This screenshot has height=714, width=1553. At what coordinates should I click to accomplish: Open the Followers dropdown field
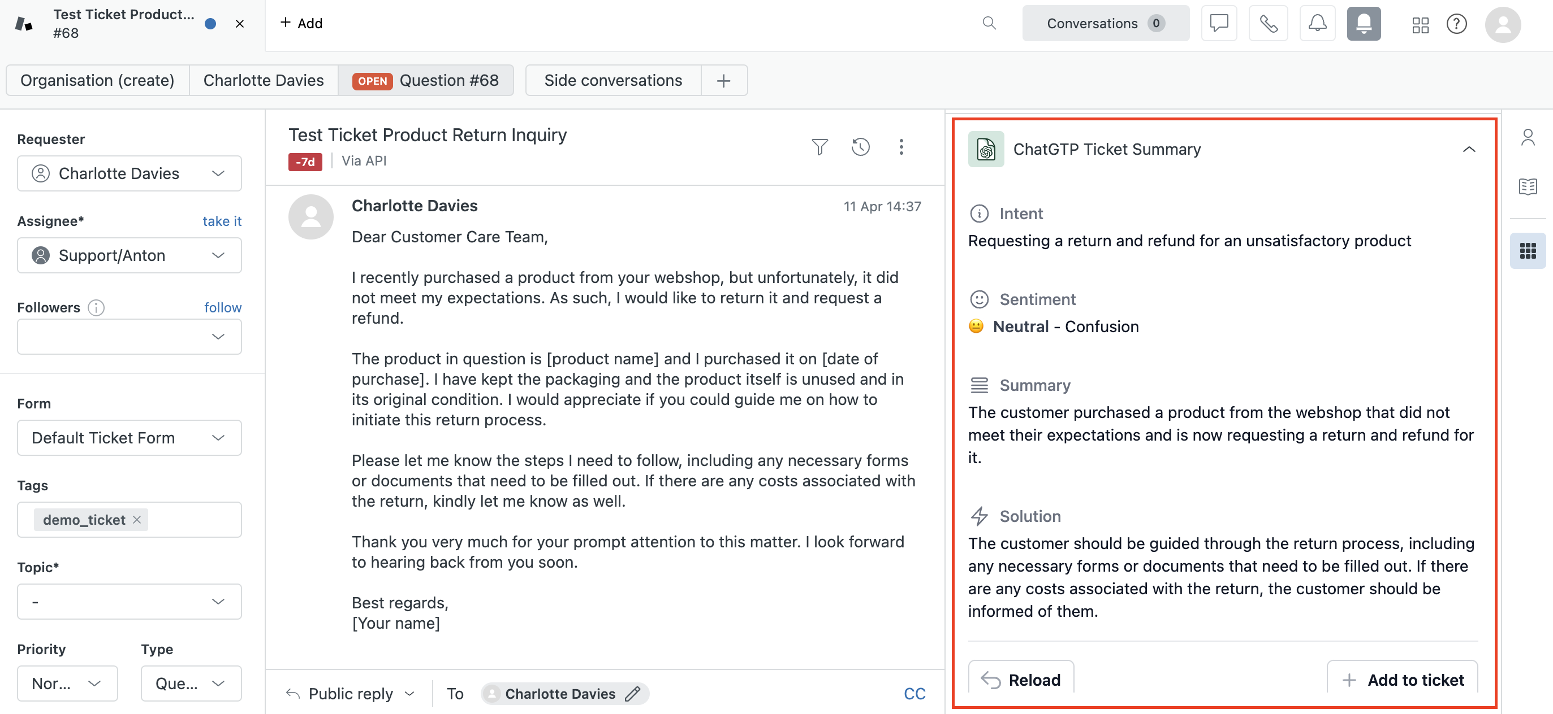point(129,337)
